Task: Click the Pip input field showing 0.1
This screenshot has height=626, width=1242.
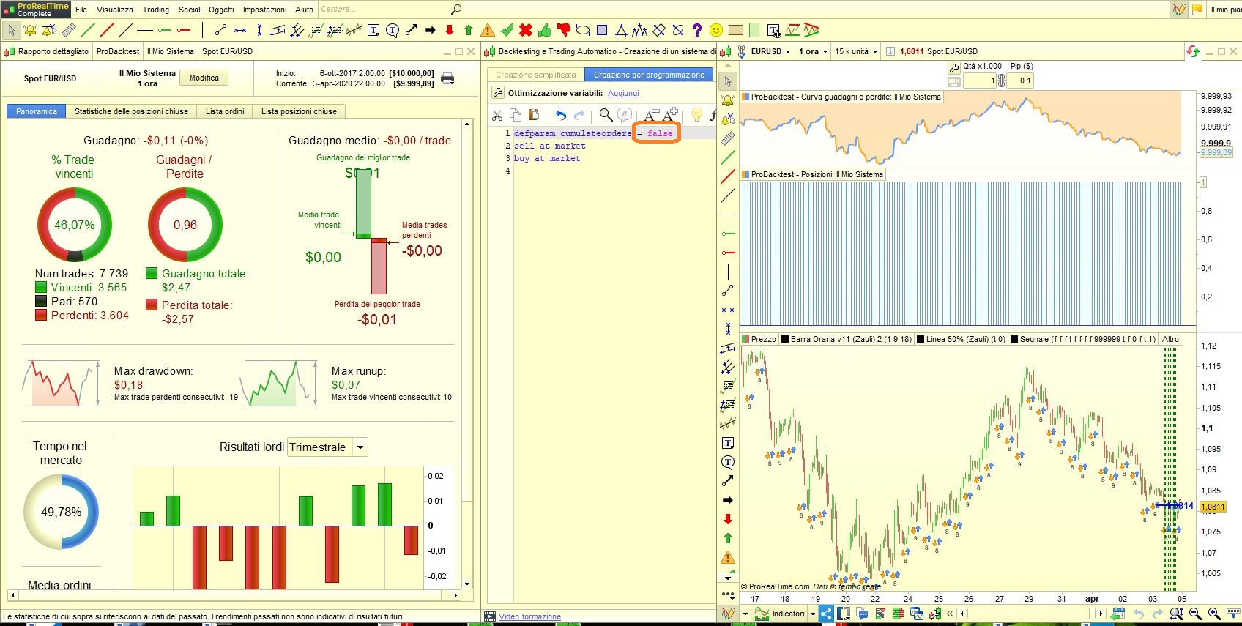Action: coord(1020,81)
